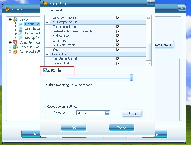Uncheck the Unknown Trojan checkbox
Screen dimensions: 191x145
[118, 17]
